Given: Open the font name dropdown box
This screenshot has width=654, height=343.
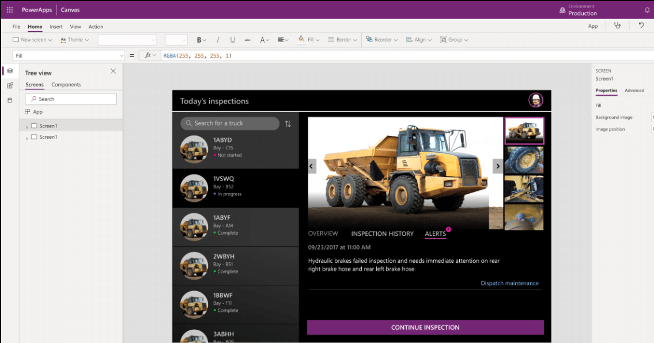Looking at the screenshot, I should point(127,40).
